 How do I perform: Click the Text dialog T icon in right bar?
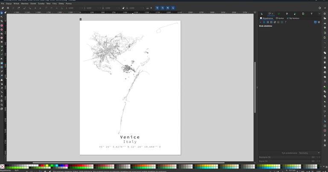pos(325,117)
